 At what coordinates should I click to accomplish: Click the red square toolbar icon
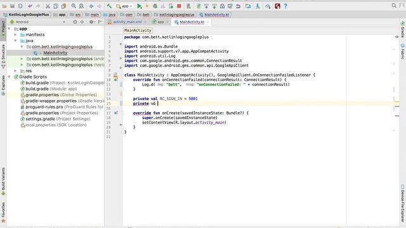click(277, 6)
